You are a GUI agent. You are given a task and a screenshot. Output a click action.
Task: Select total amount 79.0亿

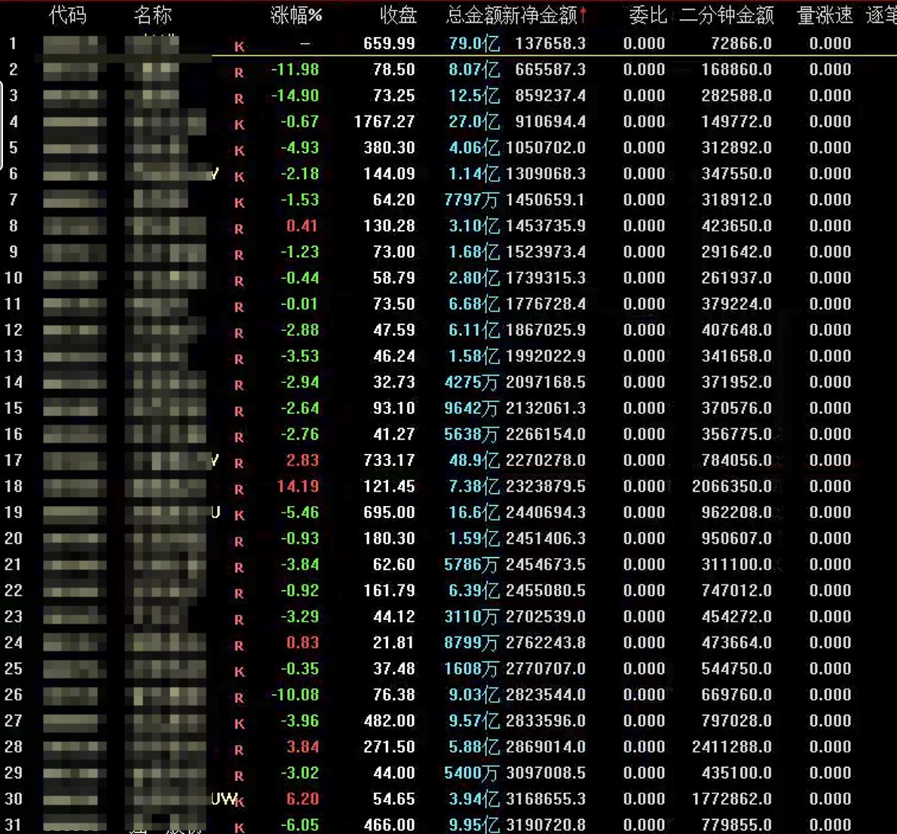474,44
